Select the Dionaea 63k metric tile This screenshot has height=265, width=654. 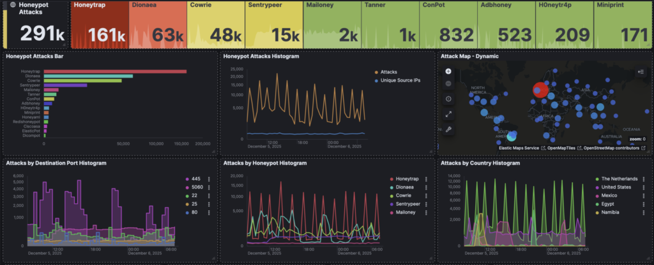point(158,24)
